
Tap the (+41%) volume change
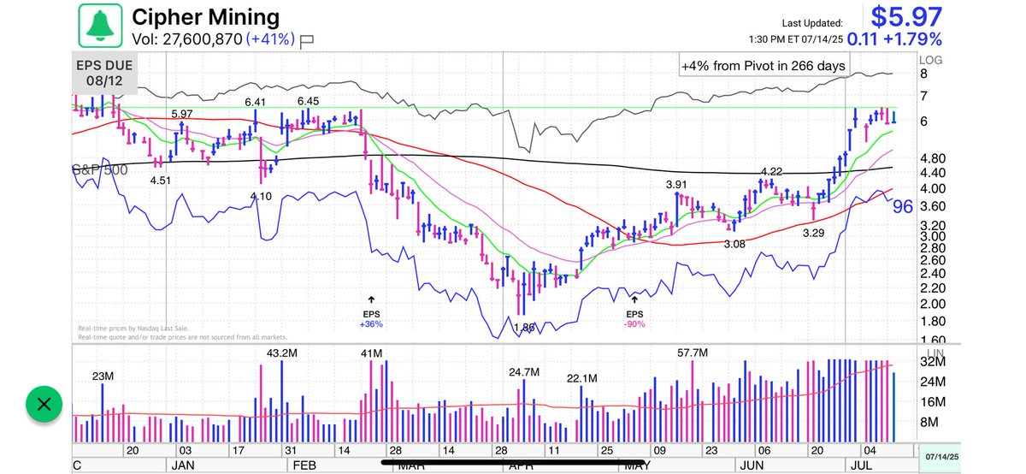point(271,39)
